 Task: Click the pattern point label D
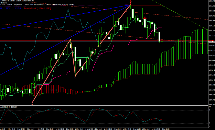click(x=130, y=2)
